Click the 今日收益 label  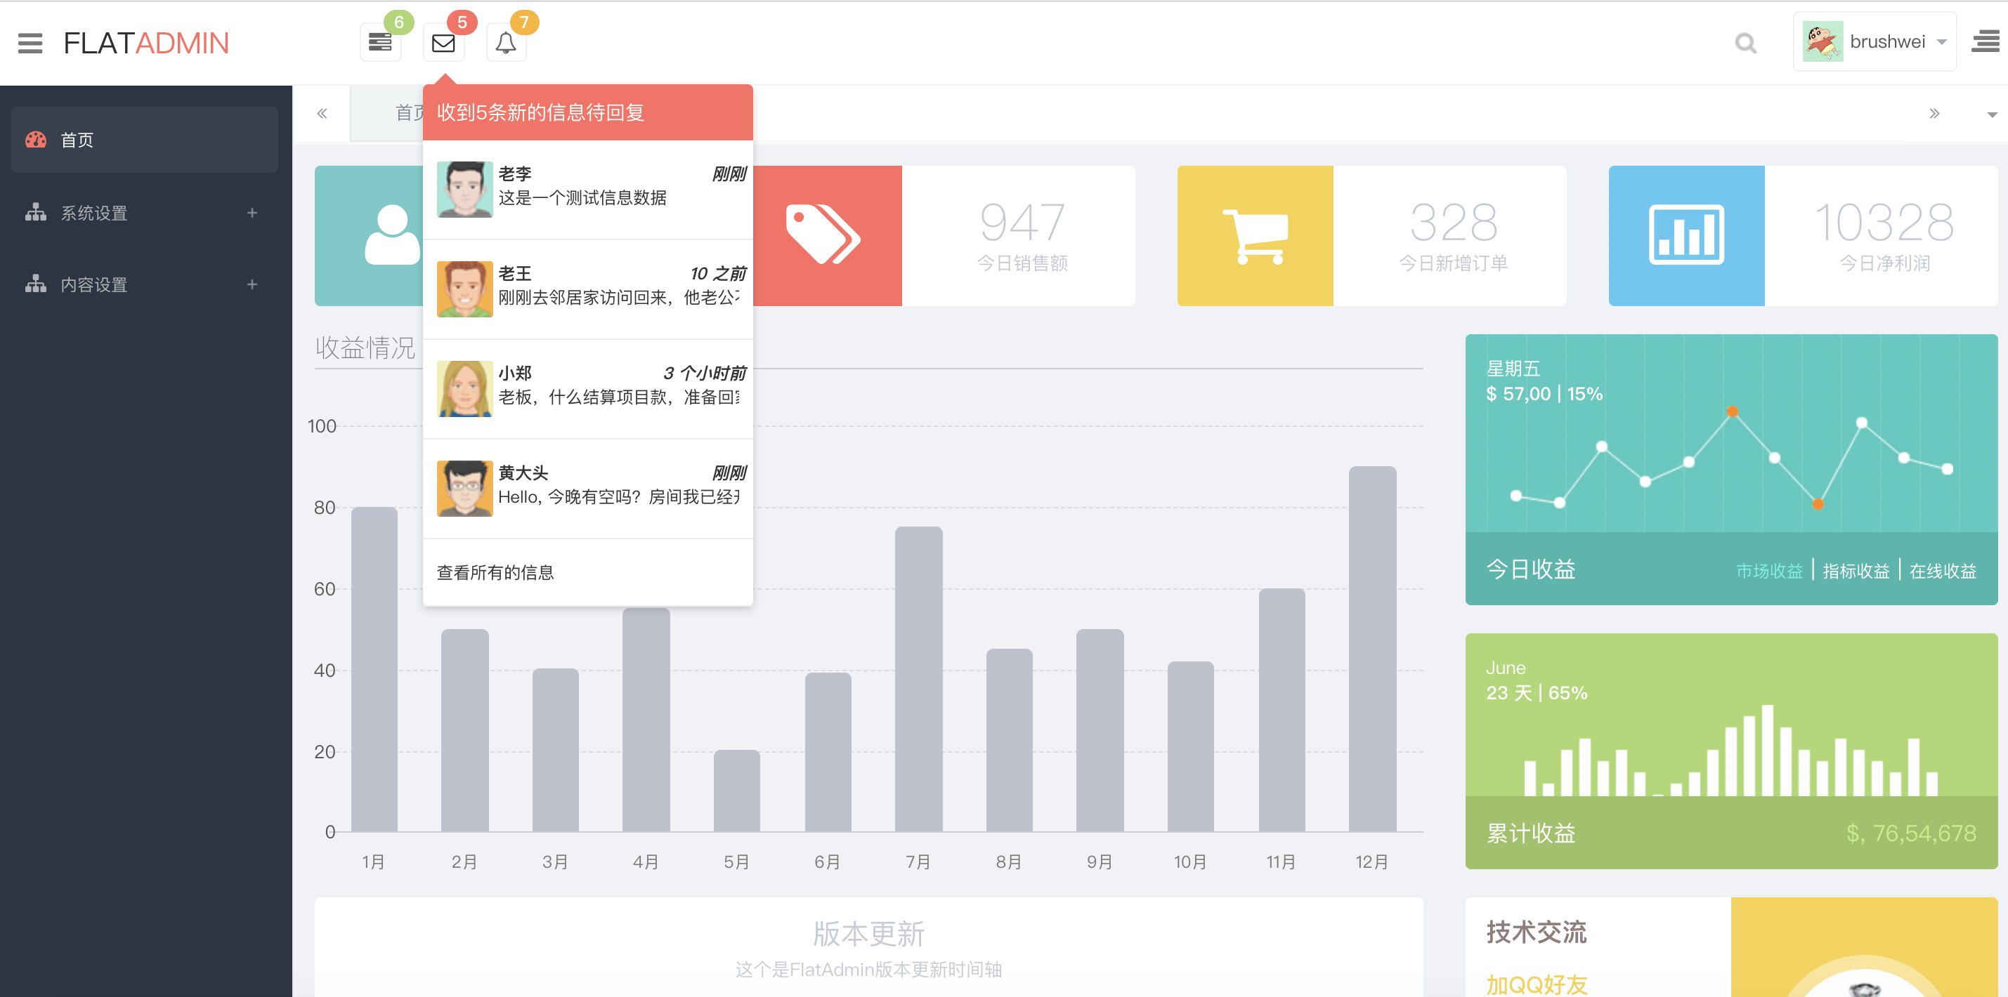point(1531,569)
